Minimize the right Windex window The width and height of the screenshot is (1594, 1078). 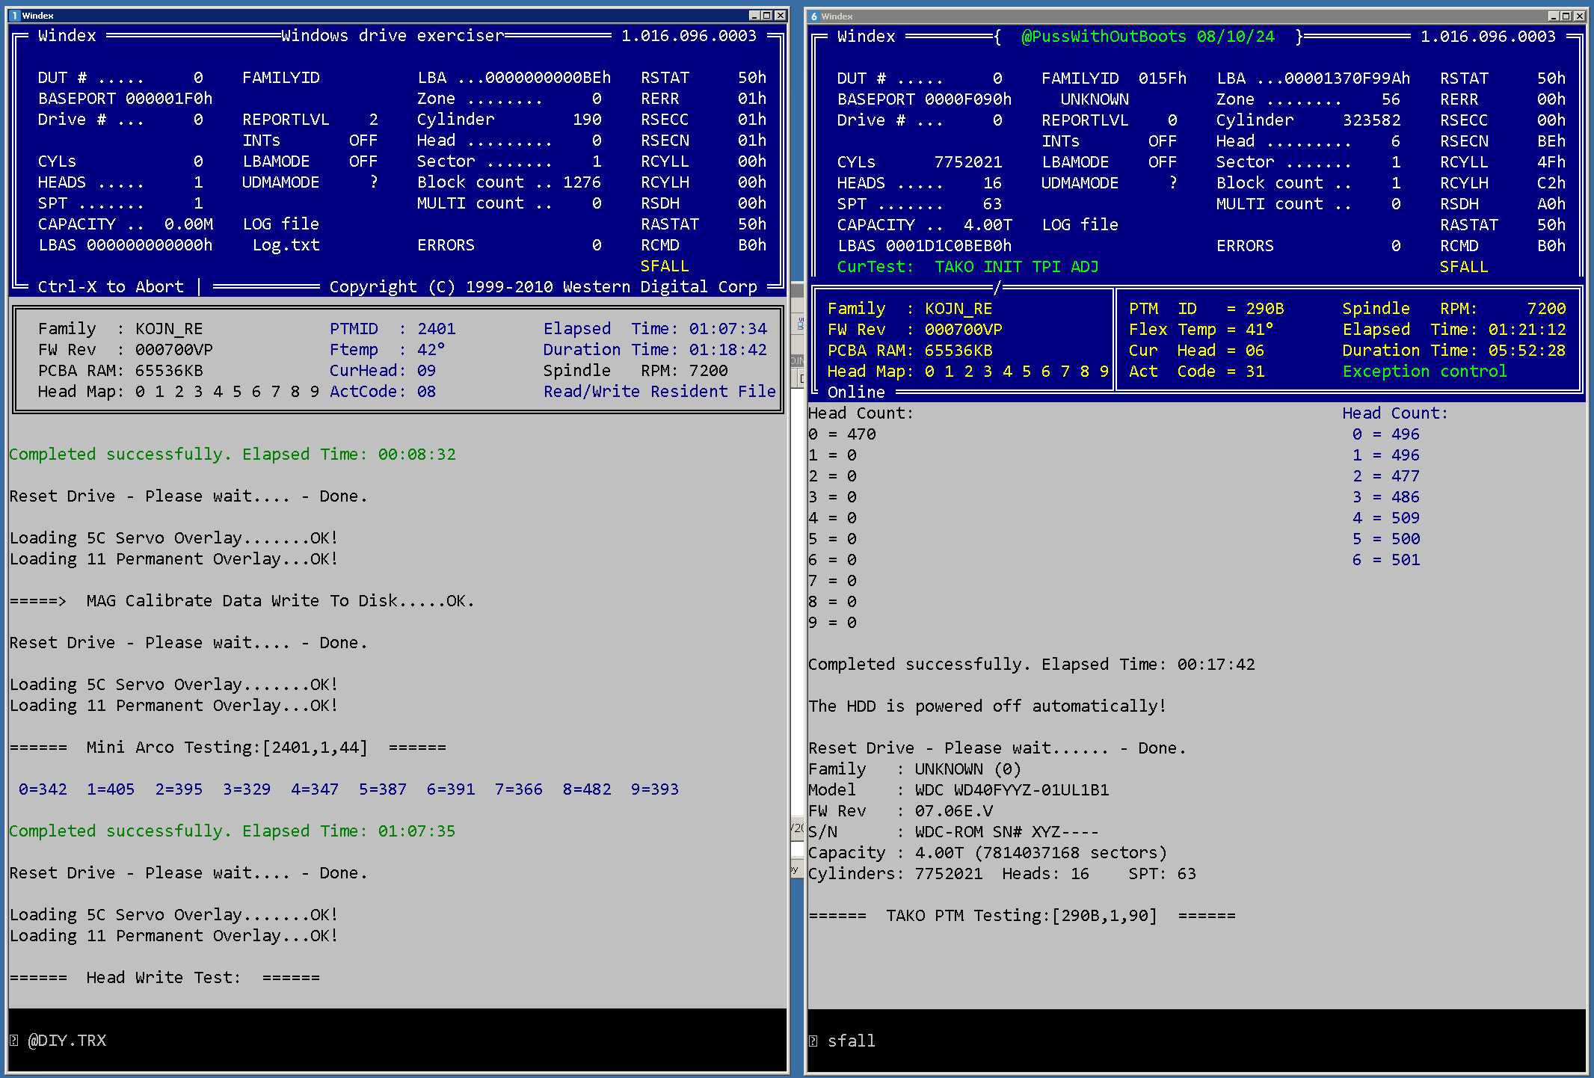(1554, 16)
